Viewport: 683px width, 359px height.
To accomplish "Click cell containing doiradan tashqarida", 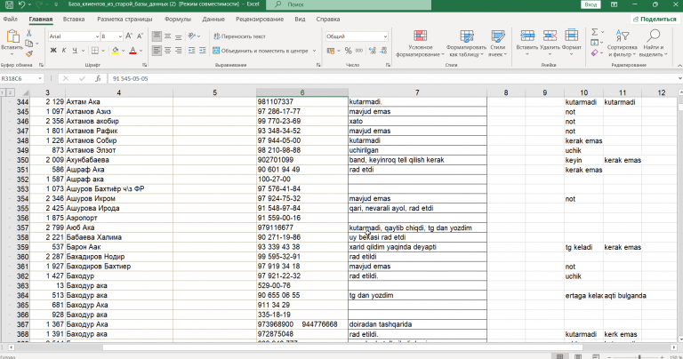I will tap(417, 324).
